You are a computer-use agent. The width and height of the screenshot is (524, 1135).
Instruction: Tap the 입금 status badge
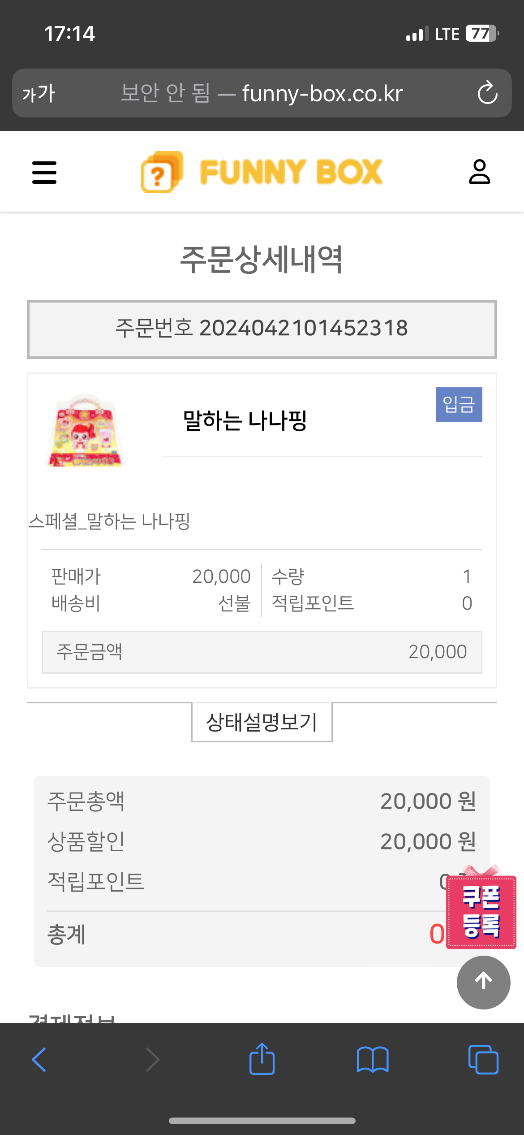pos(459,405)
